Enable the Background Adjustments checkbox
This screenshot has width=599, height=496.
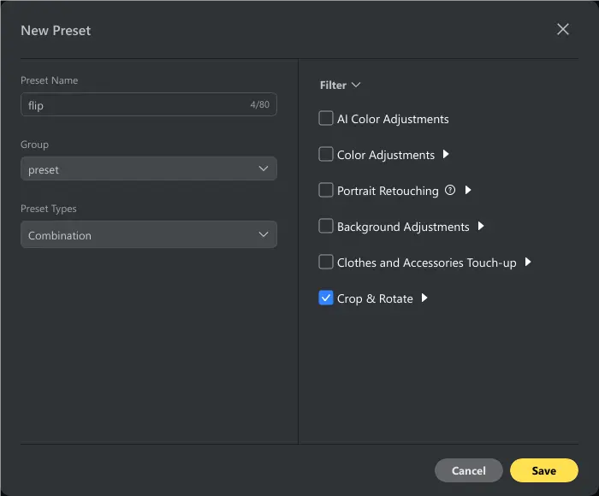click(326, 226)
